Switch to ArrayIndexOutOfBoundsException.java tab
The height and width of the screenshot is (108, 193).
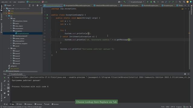pos(78,5)
